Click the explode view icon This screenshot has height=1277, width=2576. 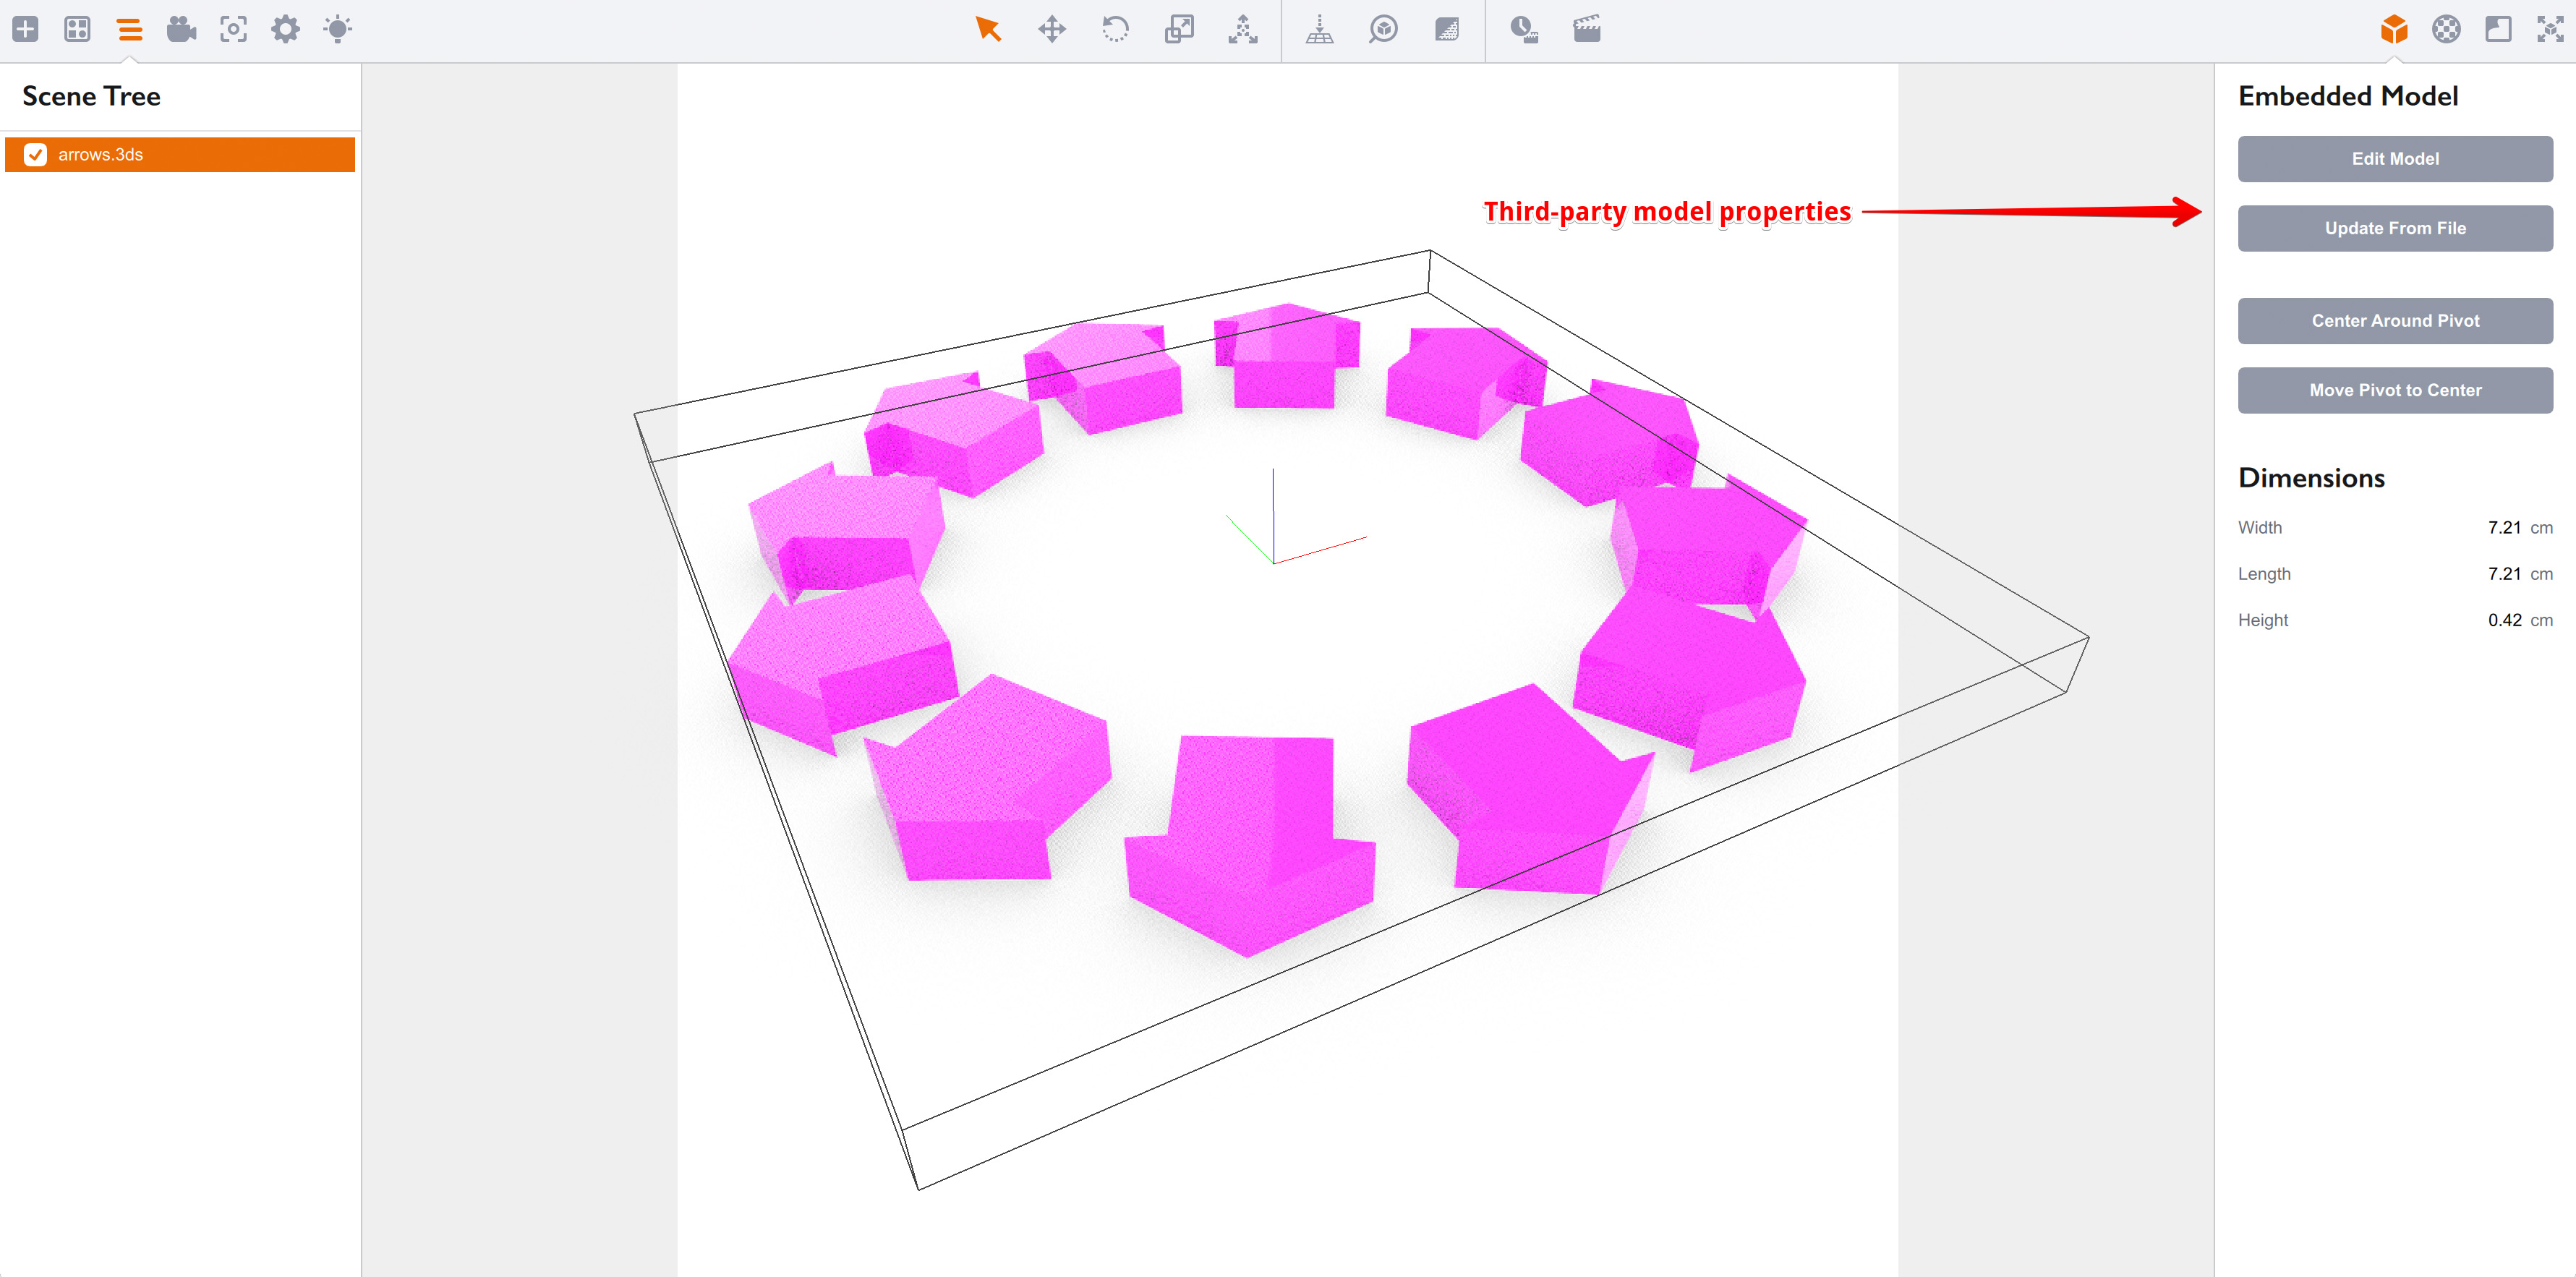(1243, 30)
